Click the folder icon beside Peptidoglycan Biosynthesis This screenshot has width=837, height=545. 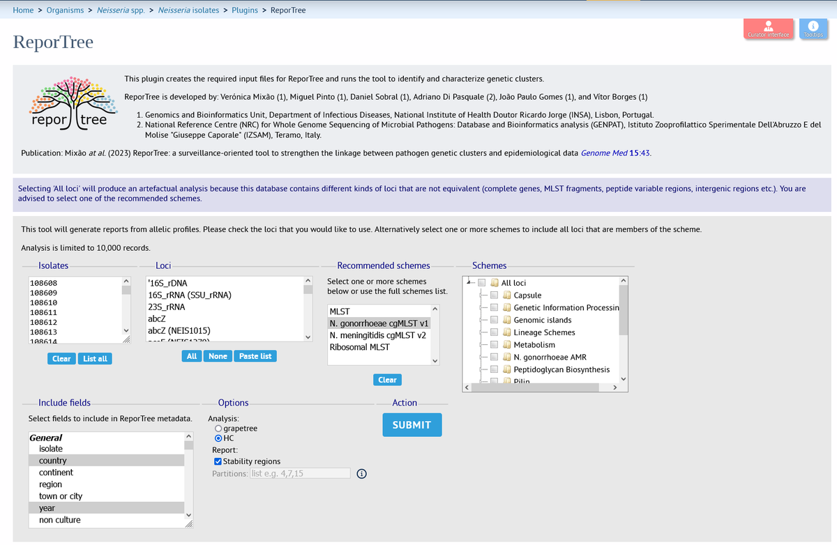[507, 369]
